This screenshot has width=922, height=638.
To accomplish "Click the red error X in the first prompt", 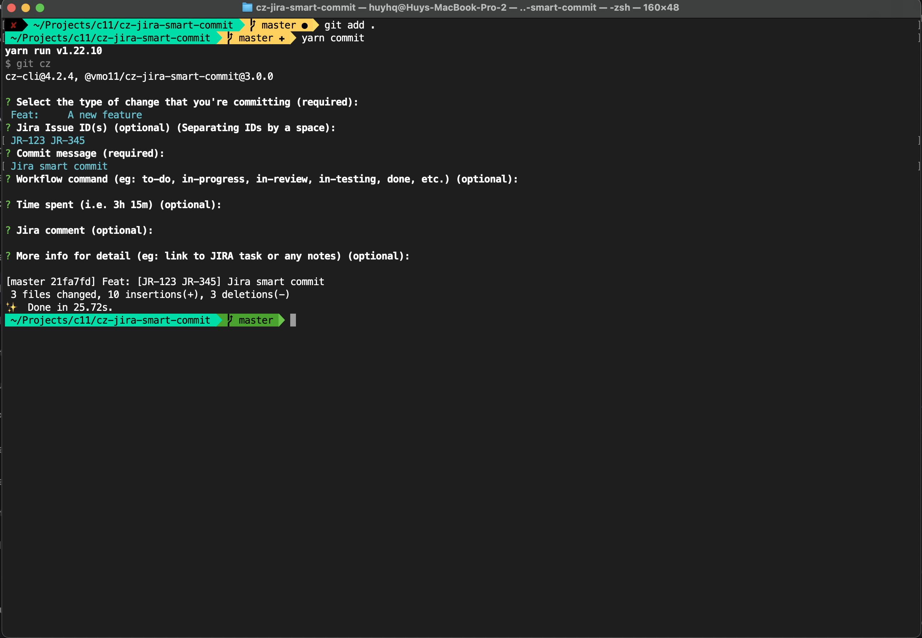I will point(14,25).
